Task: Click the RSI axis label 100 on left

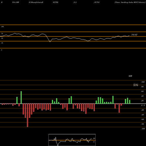Action: coord(2,27)
